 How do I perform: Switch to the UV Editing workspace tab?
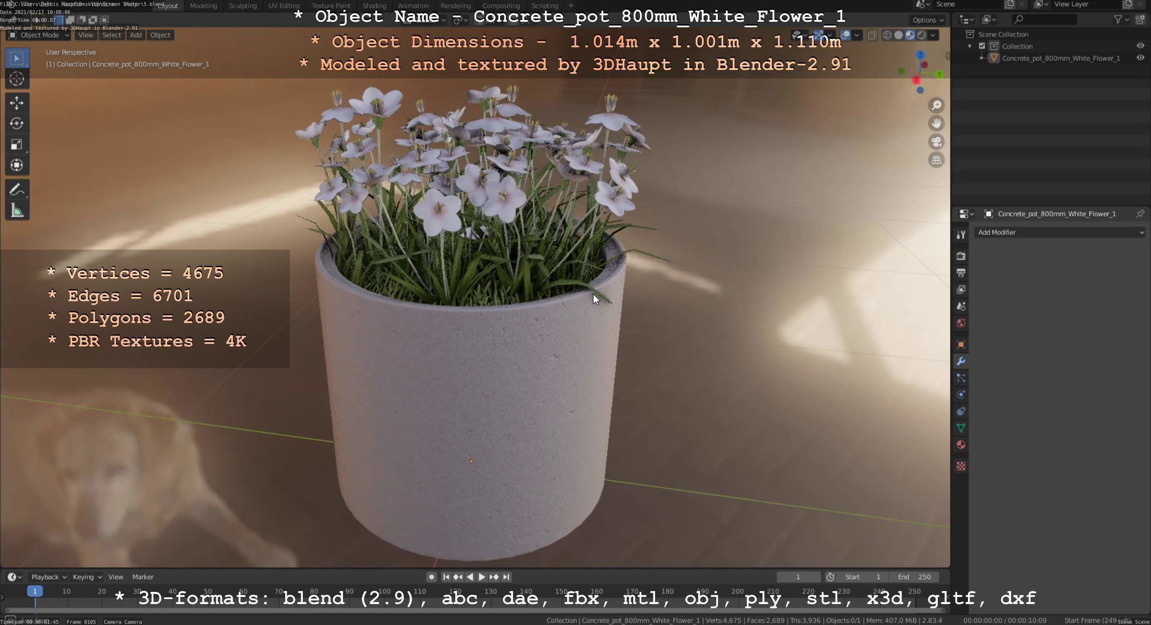click(x=284, y=6)
